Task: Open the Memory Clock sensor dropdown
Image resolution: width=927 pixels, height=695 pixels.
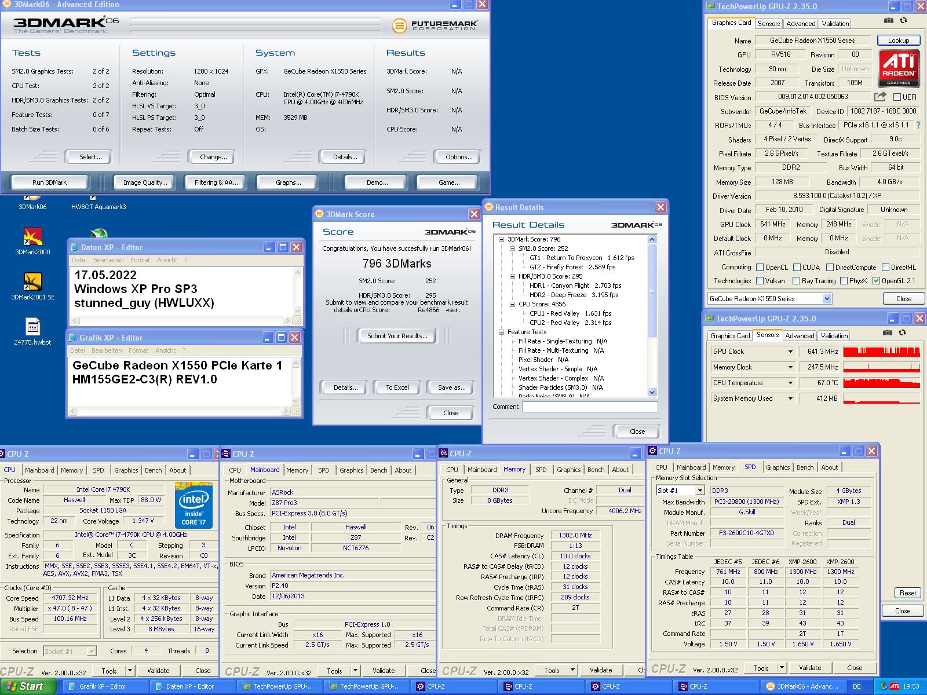Action: pos(790,367)
